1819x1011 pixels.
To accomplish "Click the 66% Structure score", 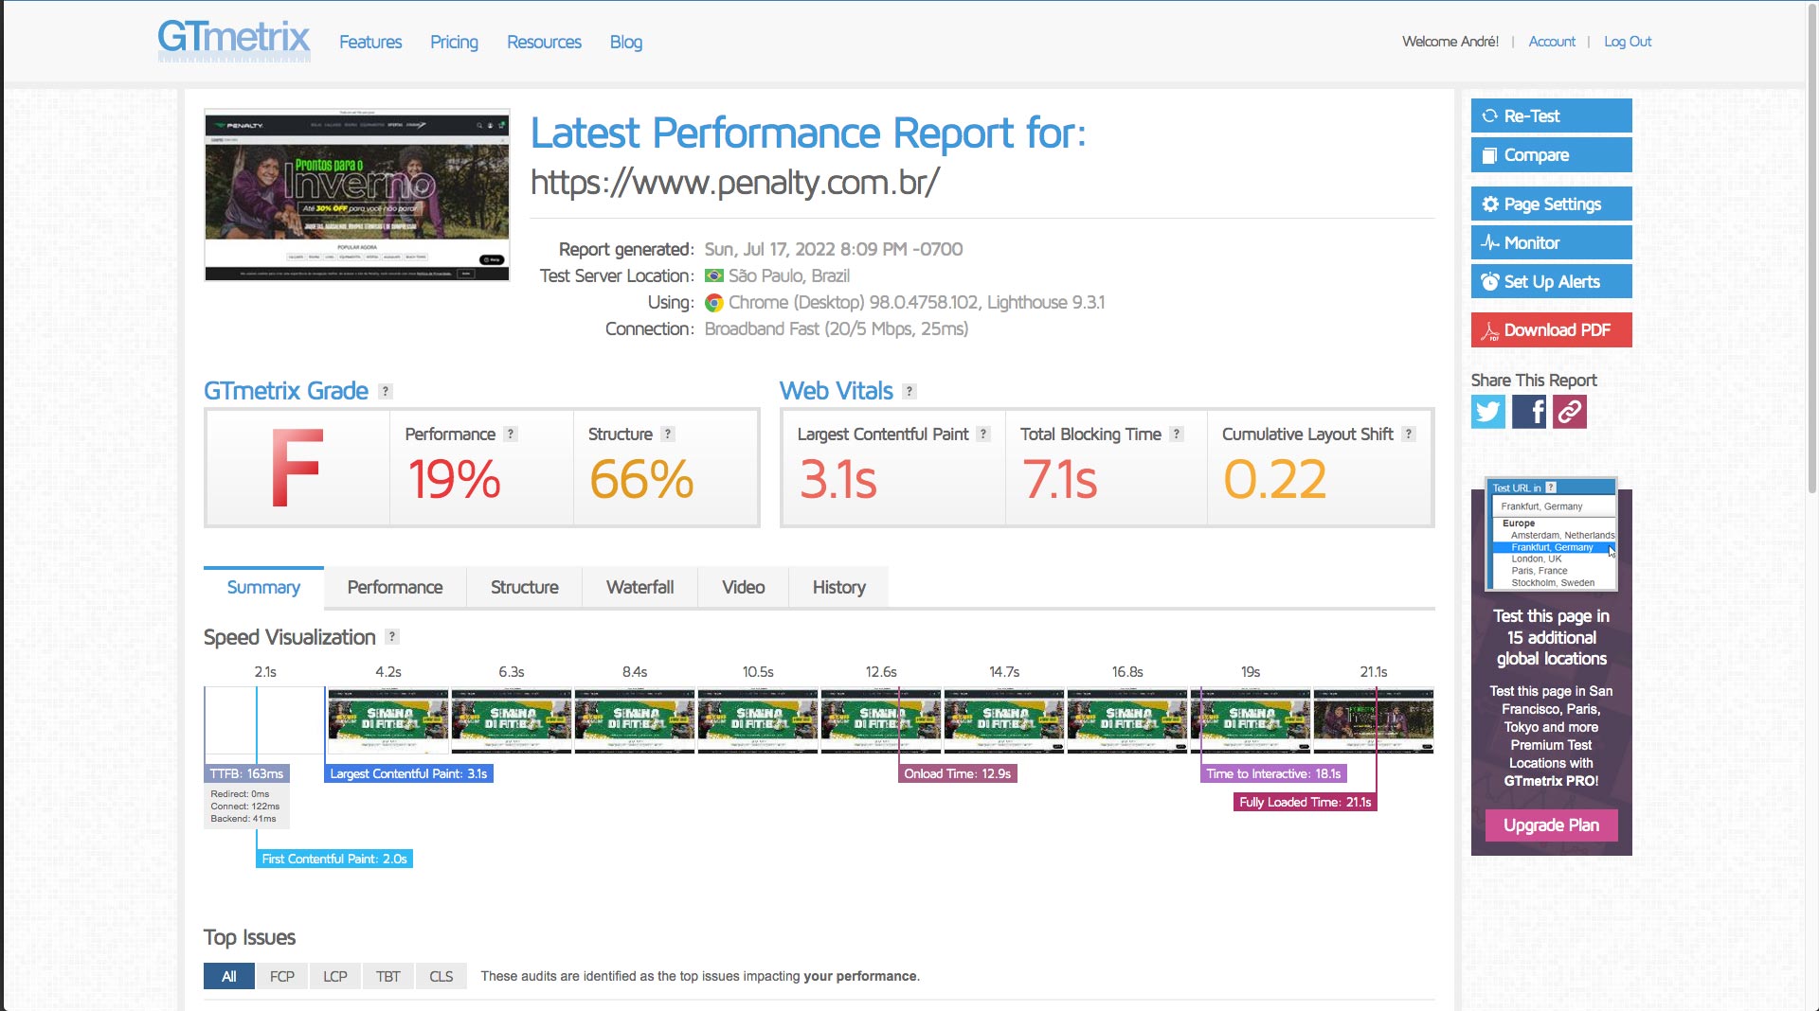I will pyautogui.click(x=641, y=478).
